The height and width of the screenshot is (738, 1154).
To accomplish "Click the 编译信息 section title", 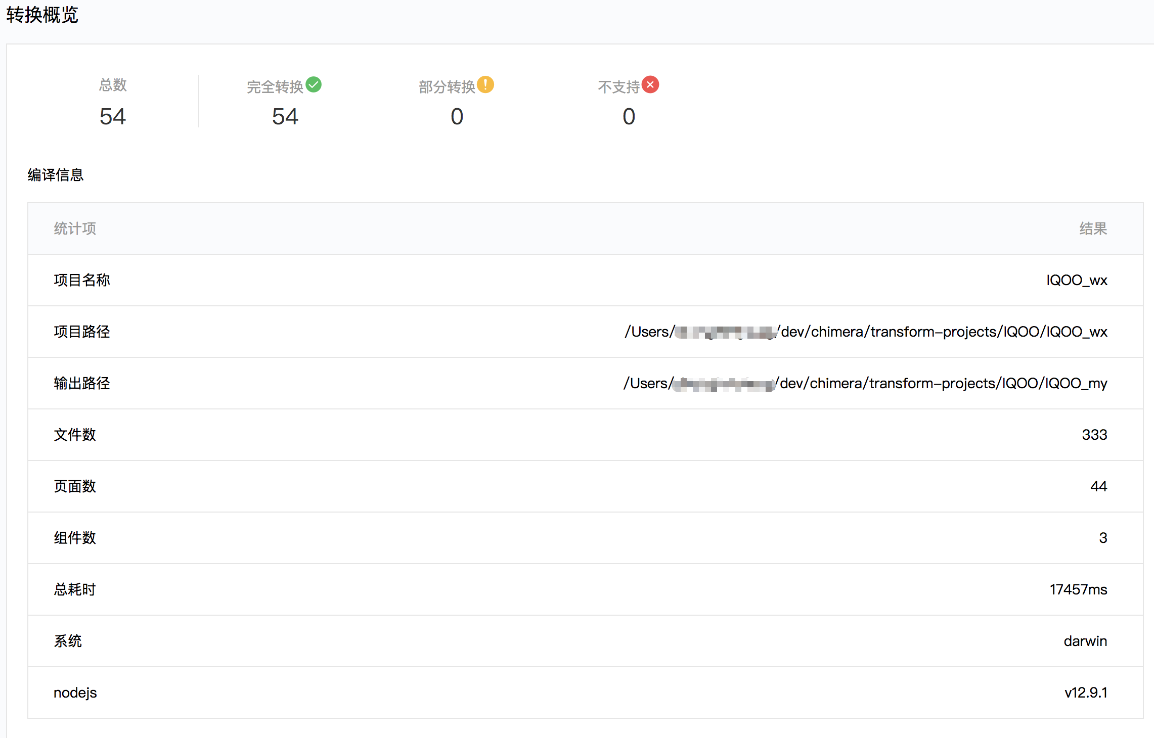I will point(56,175).
